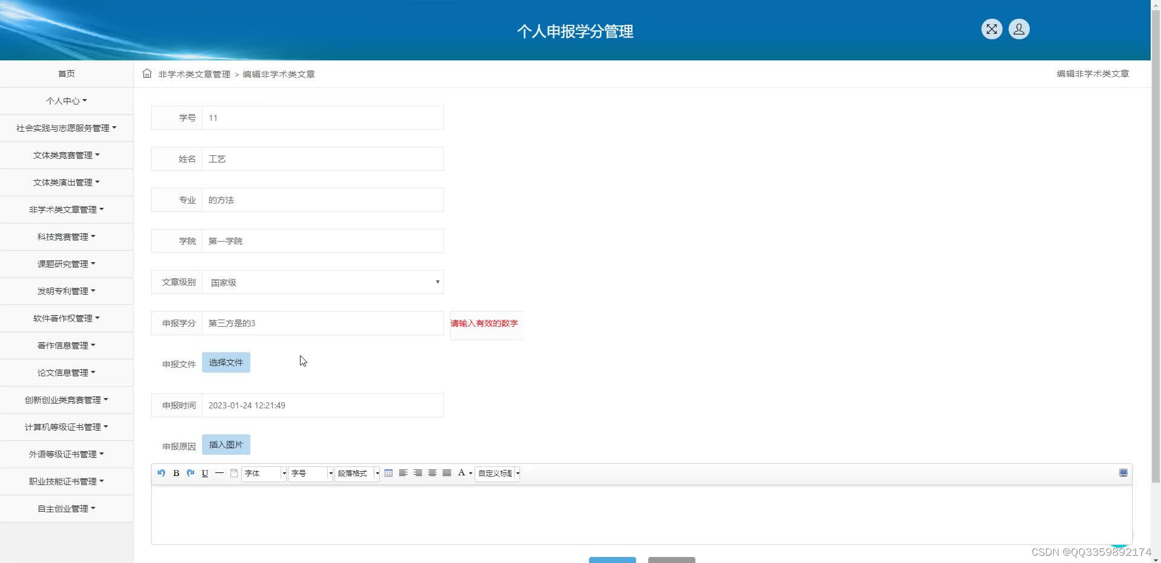Click the clear document page icon

click(234, 473)
